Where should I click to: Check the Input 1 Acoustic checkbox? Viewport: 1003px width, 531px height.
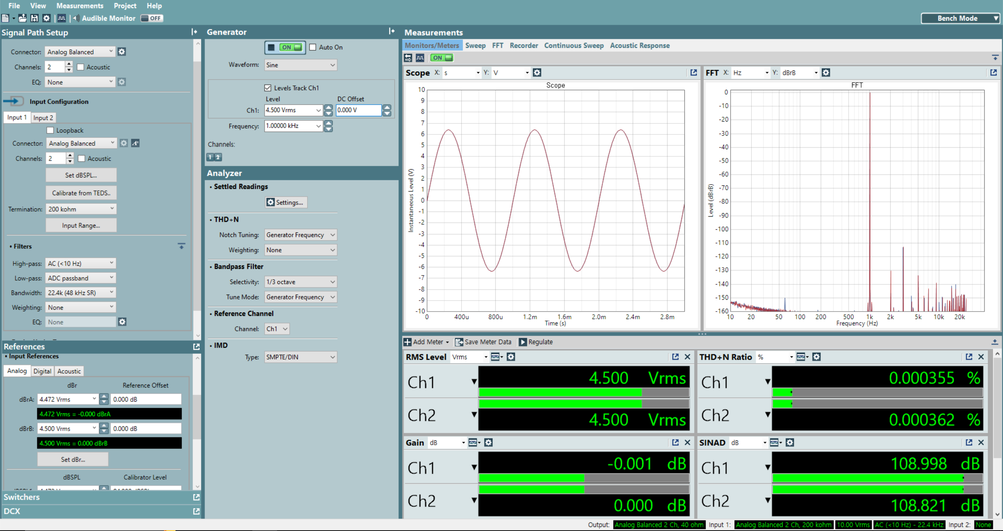(x=81, y=158)
